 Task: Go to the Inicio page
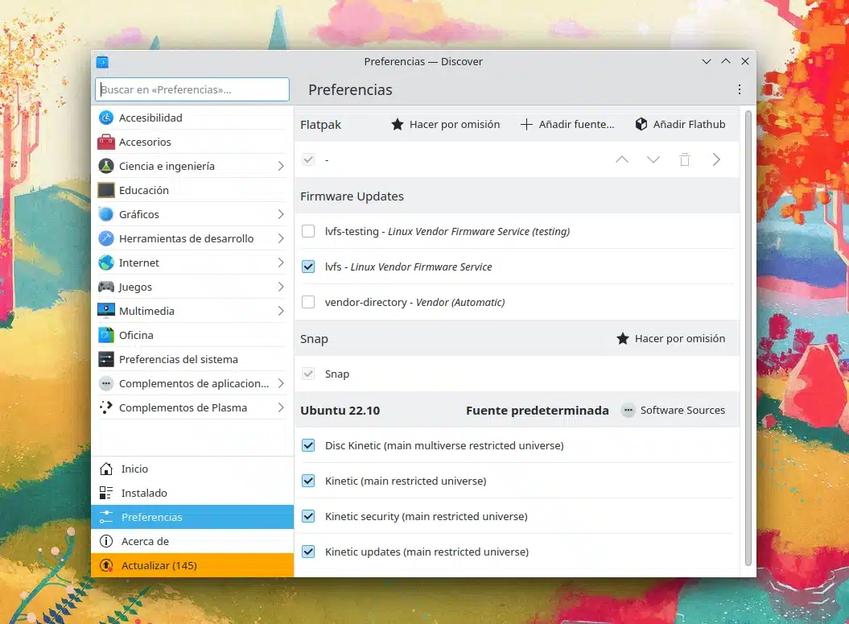pyautogui.click(x=192, y=469)
